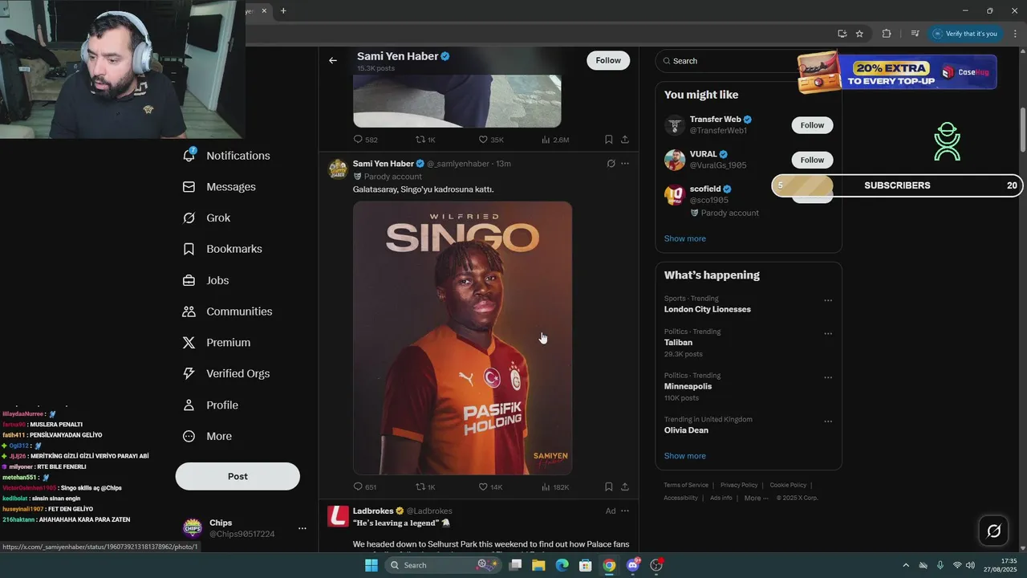The image size is (1027, 578).
Task: Reply to the Singo post with 651 replies
Action: [x=365, y=487]
